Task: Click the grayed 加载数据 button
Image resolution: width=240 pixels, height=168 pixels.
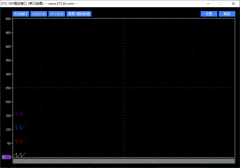Action: point(38,14)
